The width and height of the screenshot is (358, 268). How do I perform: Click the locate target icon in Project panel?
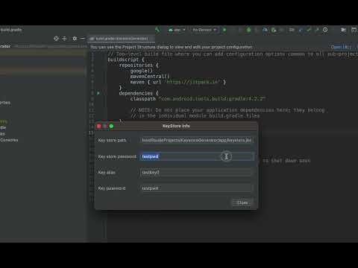(56, 39)
